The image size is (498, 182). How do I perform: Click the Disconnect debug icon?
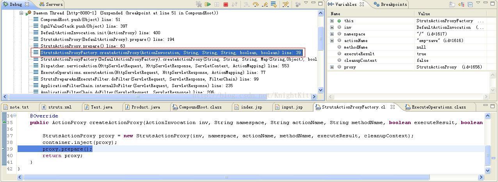pyautogui.click(x=235, y=4)
